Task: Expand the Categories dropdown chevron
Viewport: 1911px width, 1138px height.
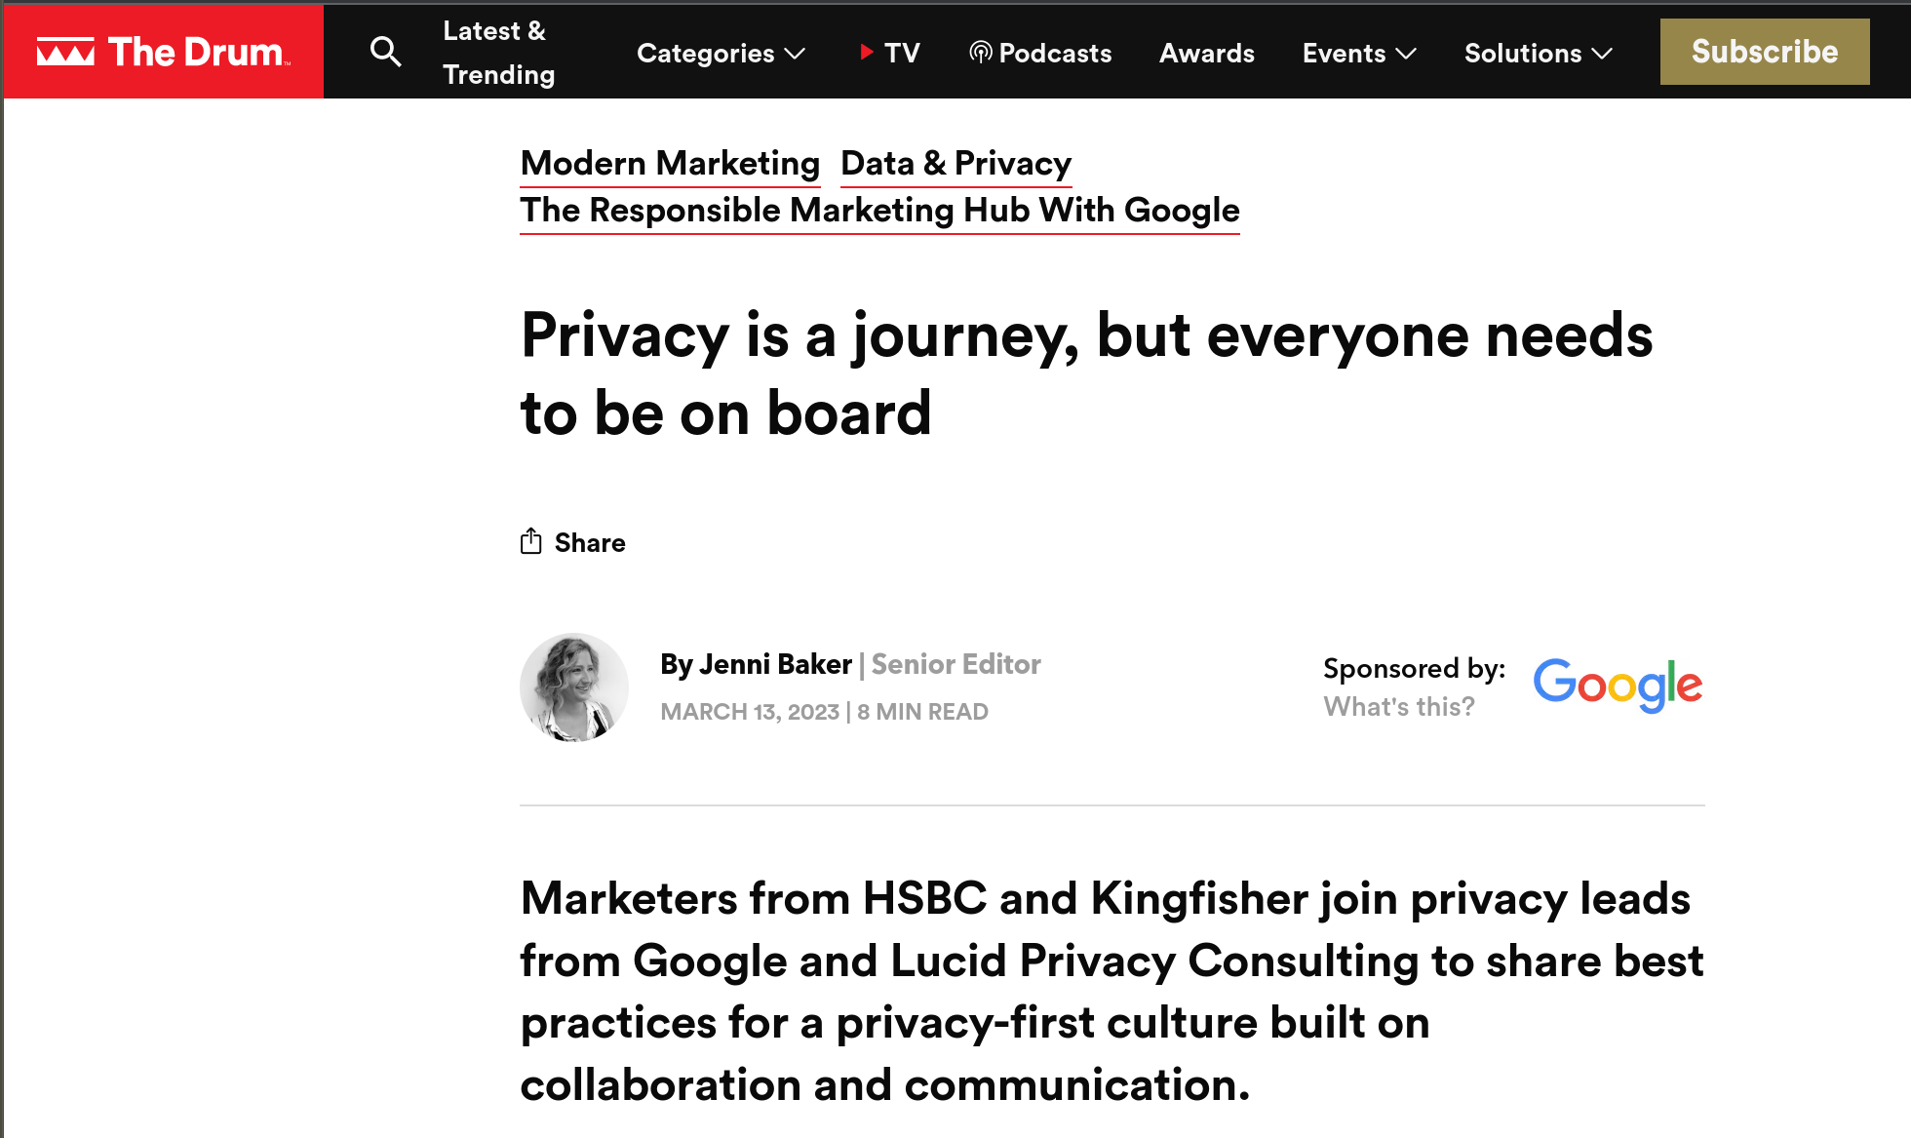Action: tap(796, 54)
